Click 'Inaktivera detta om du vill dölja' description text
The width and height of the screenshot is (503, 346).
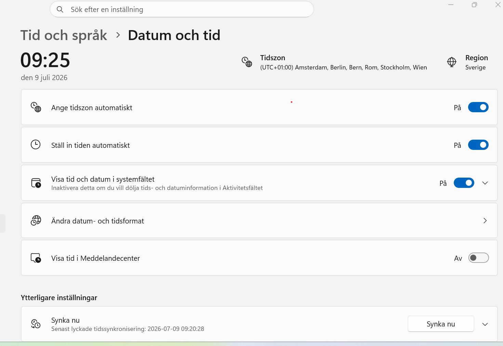click(157, 188)
